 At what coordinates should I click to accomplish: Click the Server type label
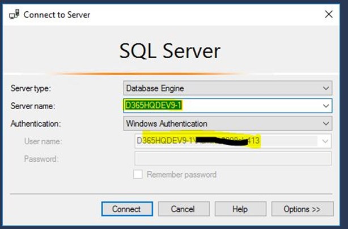31,88
